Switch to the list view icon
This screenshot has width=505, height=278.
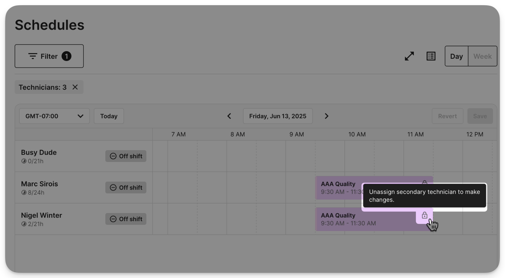tap(431, 56)
